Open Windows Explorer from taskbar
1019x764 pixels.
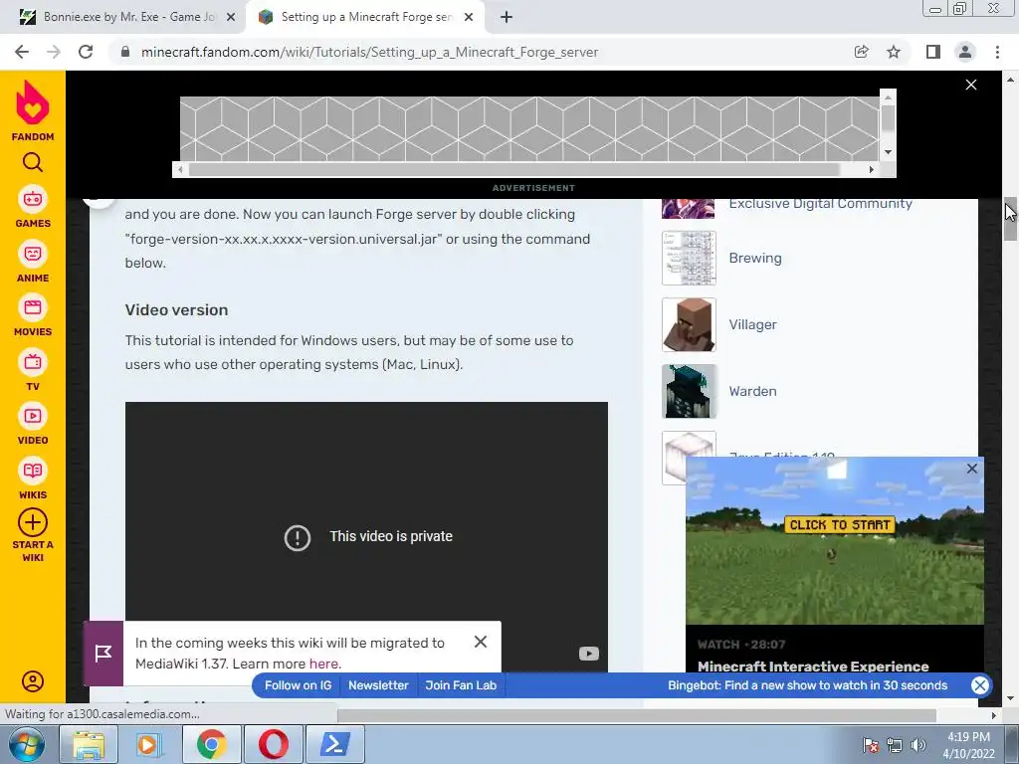click(89, 744)
